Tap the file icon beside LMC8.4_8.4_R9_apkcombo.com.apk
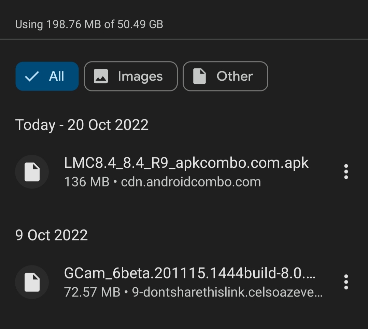 coord(32,172)
